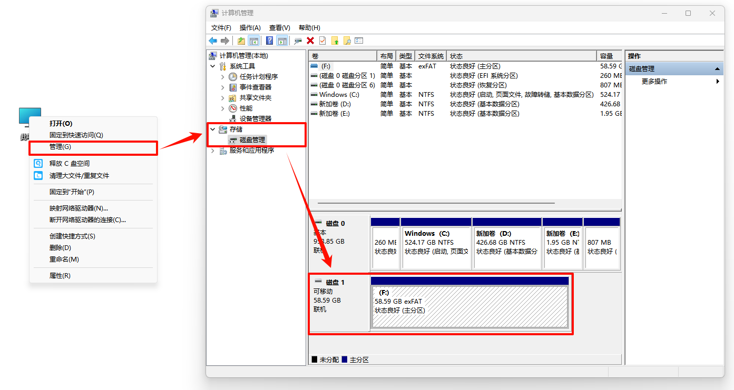The height and width of the screenshot is (390, 734).
Task: Click the blue Back arrow in toolbar
Action: 213,41
